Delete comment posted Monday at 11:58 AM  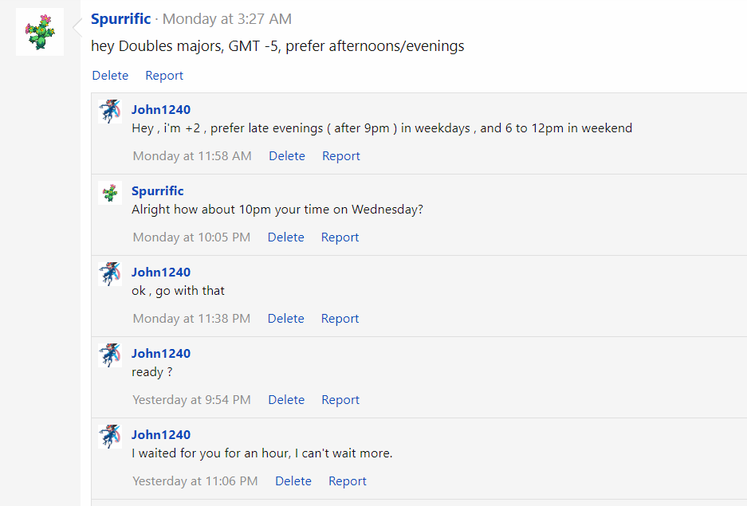point(287,156)
